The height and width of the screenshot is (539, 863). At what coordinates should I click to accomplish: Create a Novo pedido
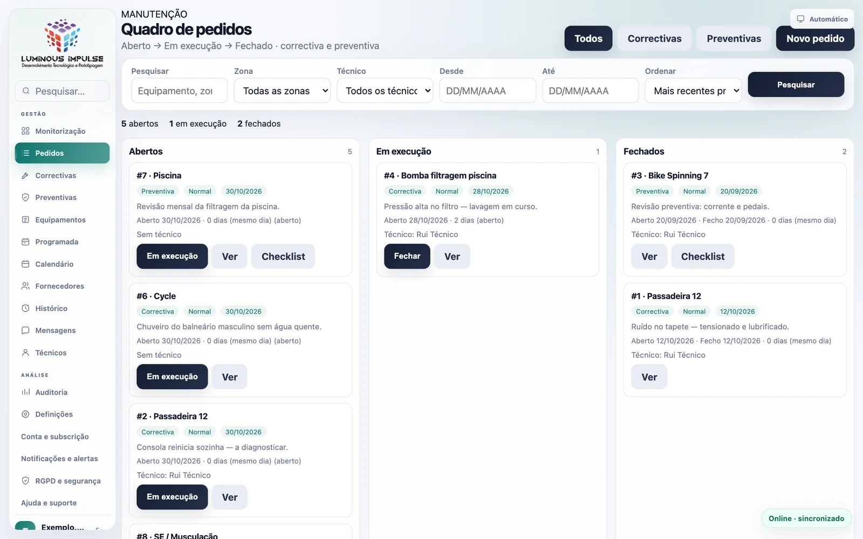815,38
